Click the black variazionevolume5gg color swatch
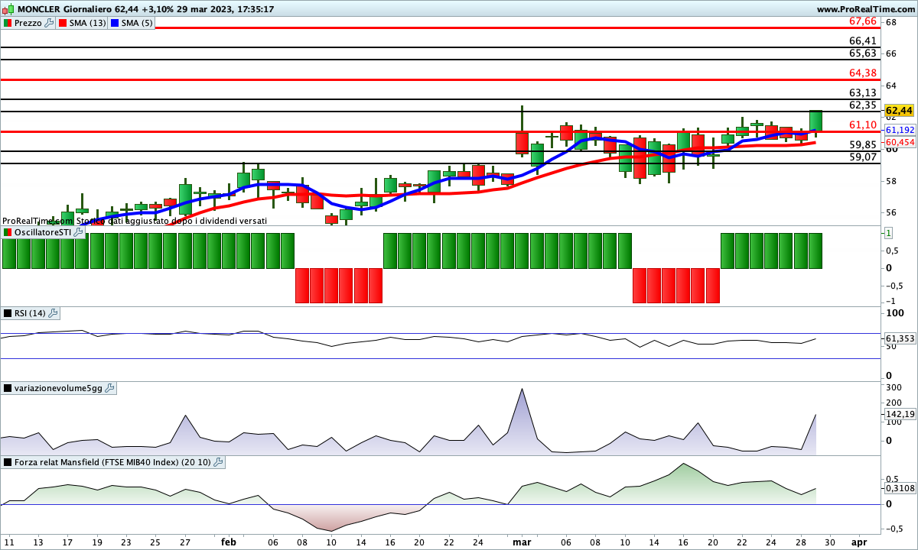 (x=8, y=388)
